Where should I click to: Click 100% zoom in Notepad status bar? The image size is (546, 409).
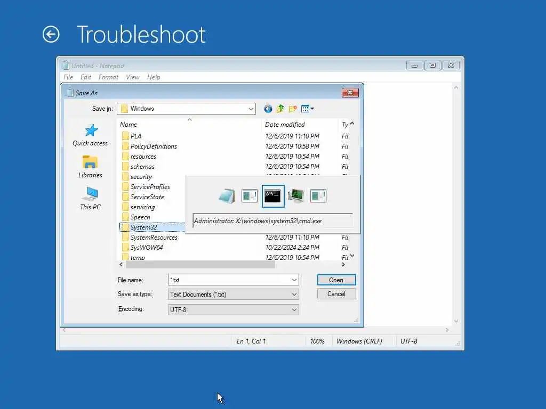point(317,341)
